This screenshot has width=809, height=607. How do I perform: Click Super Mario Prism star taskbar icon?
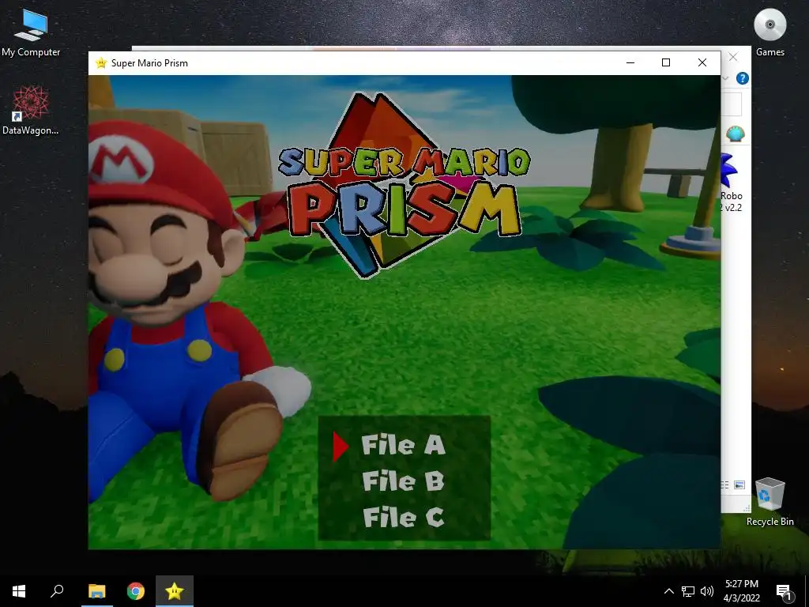175,591
